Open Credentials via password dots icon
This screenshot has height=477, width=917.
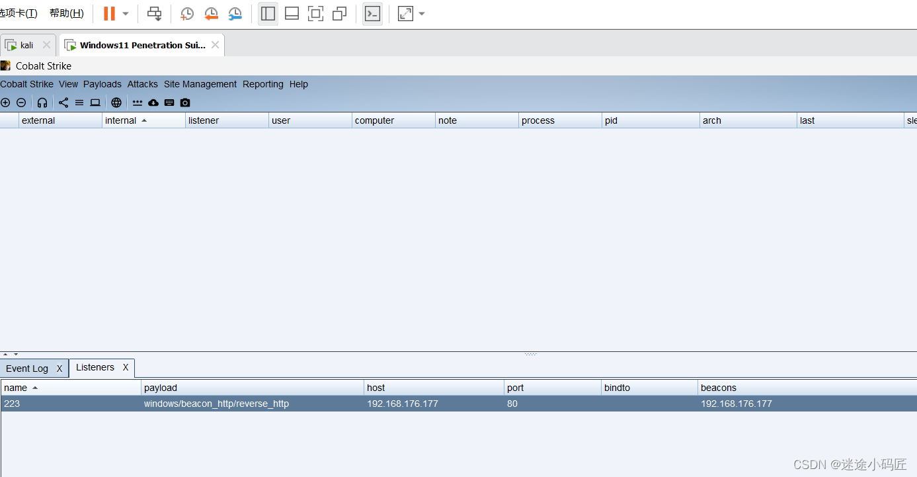[x=138, y=103]
